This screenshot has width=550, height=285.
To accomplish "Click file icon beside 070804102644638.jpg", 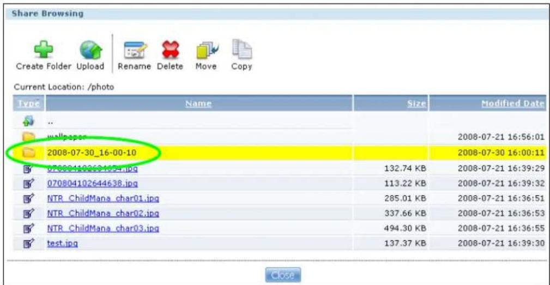I will [28, 183].
